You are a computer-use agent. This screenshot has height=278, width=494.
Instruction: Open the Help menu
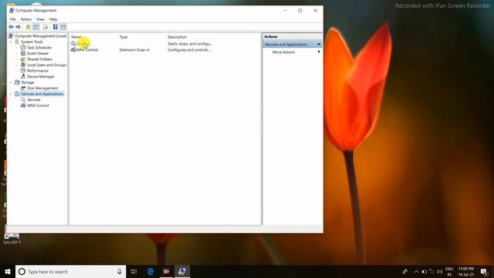click(53, 19)
